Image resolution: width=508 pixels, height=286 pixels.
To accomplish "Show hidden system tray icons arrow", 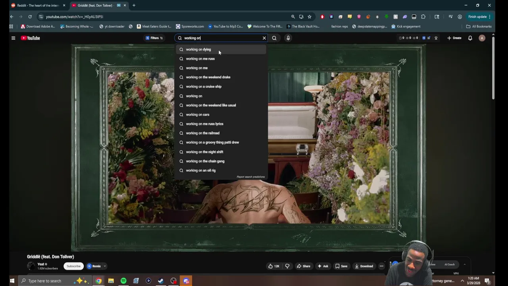I will [x=462, y=281].
